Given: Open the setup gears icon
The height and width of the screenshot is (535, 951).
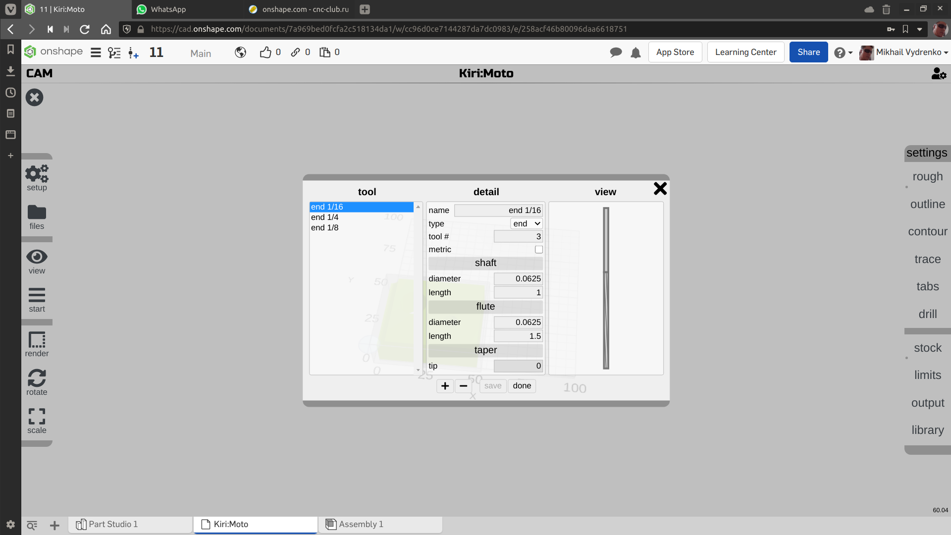Looking at the screenshot, I should (37, 174).
